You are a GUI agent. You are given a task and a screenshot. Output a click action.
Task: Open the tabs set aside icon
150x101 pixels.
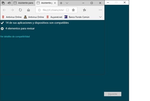click(3, 3)
